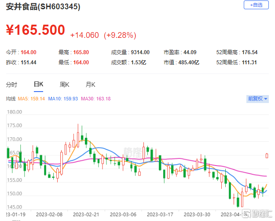Screen dimensions: 275x221
Task: Click 52周最高 value 176.54
Action: [250, 52]
